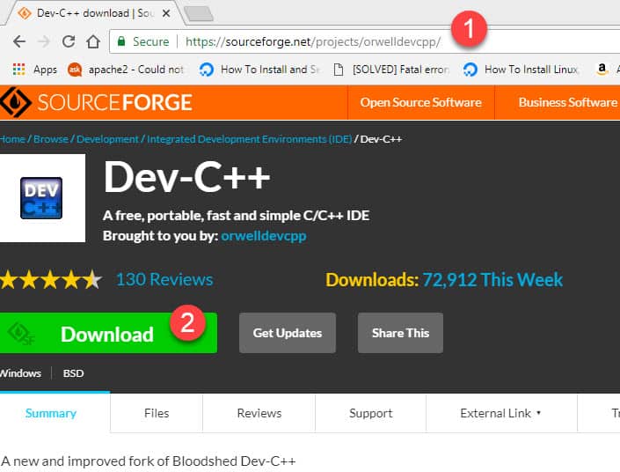Image resolution: width=620 pixels, height=472 pixels.
Task: Expand the External Link dropdown
Action: point(500,413)
